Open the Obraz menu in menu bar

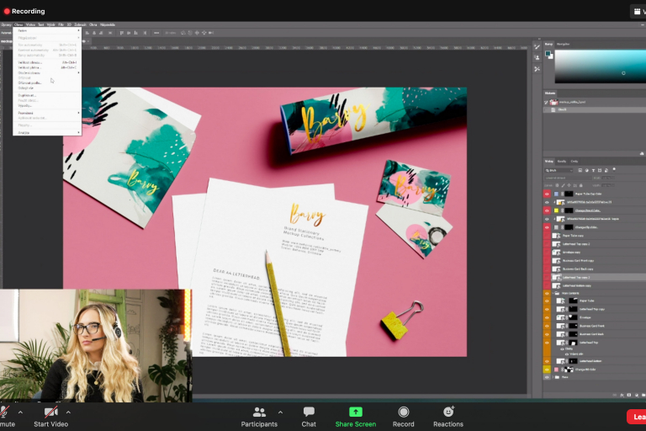(x=18, y=24)
